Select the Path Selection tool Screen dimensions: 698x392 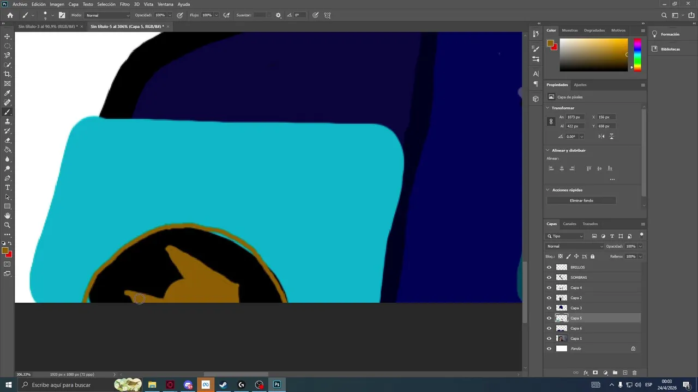click(7, 197)
